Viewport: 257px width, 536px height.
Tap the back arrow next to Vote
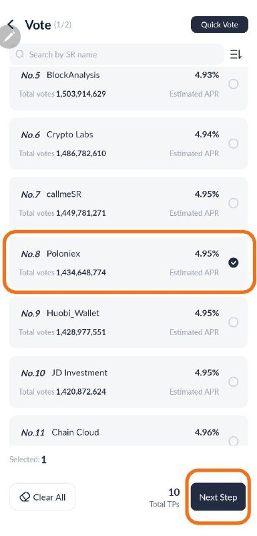[11, 23]
